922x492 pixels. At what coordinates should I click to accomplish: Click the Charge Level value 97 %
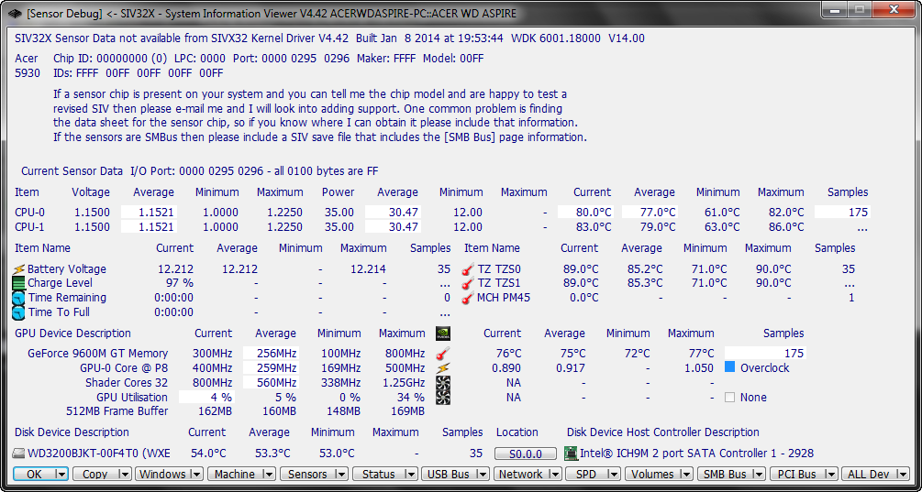click(179, 284)
